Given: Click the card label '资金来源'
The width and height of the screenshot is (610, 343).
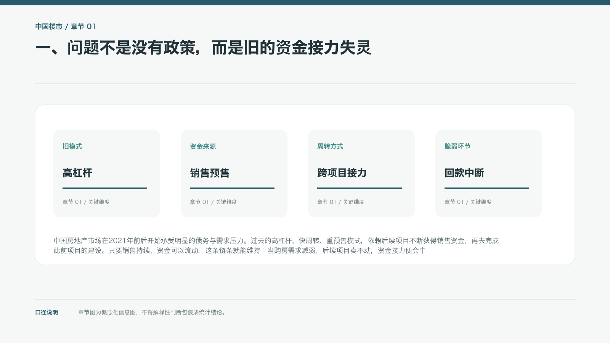Looking at the screenshot, I should pyautogui.click(x=203, y=146).
